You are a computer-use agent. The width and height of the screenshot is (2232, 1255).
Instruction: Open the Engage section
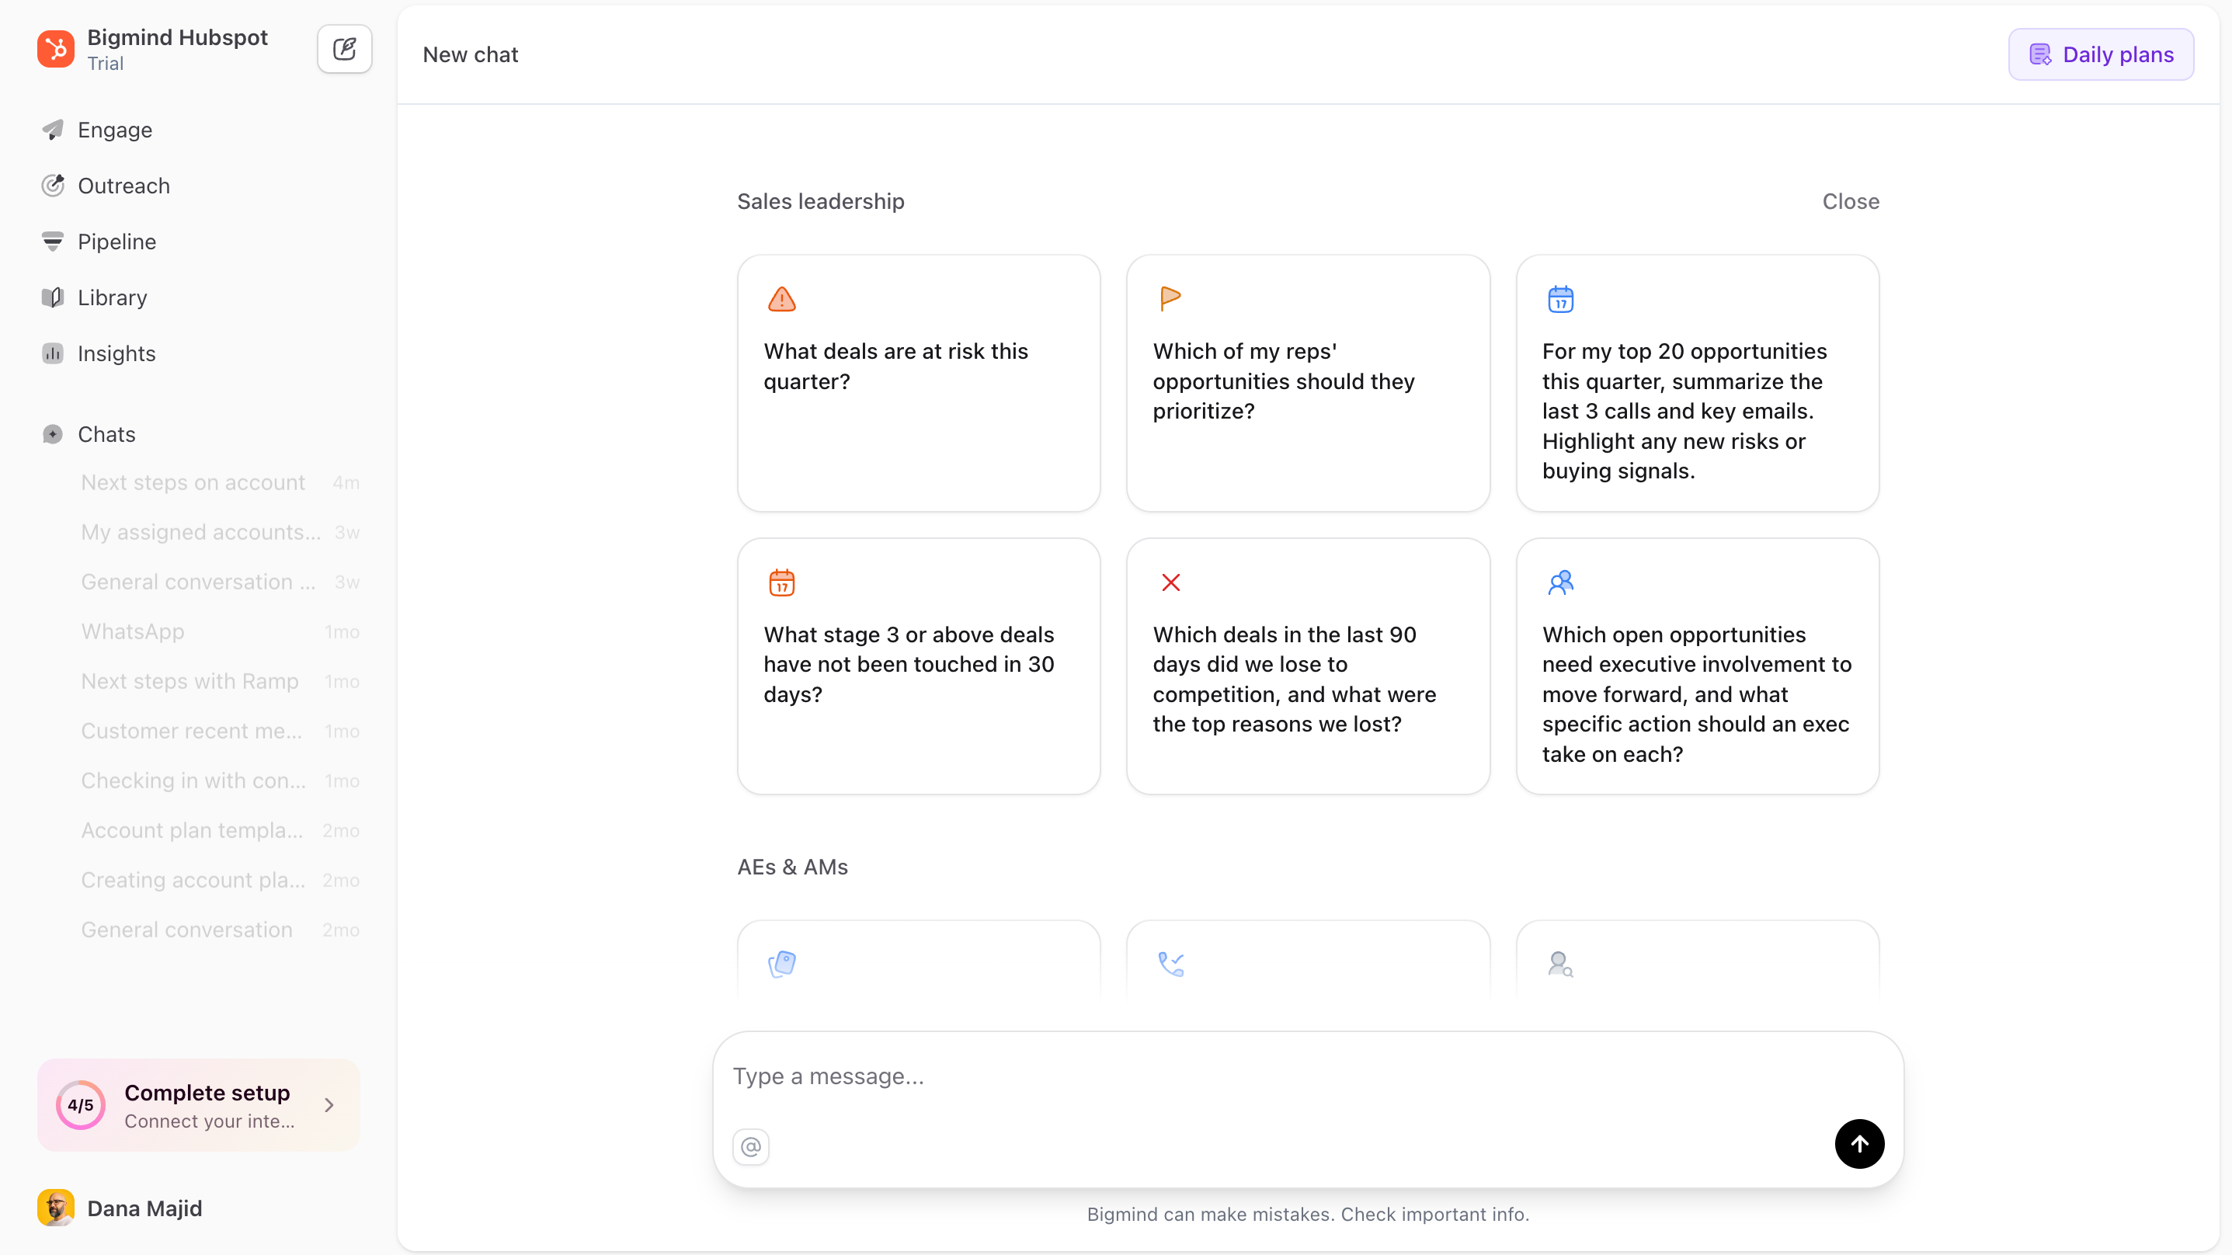[x=114, y=130]
